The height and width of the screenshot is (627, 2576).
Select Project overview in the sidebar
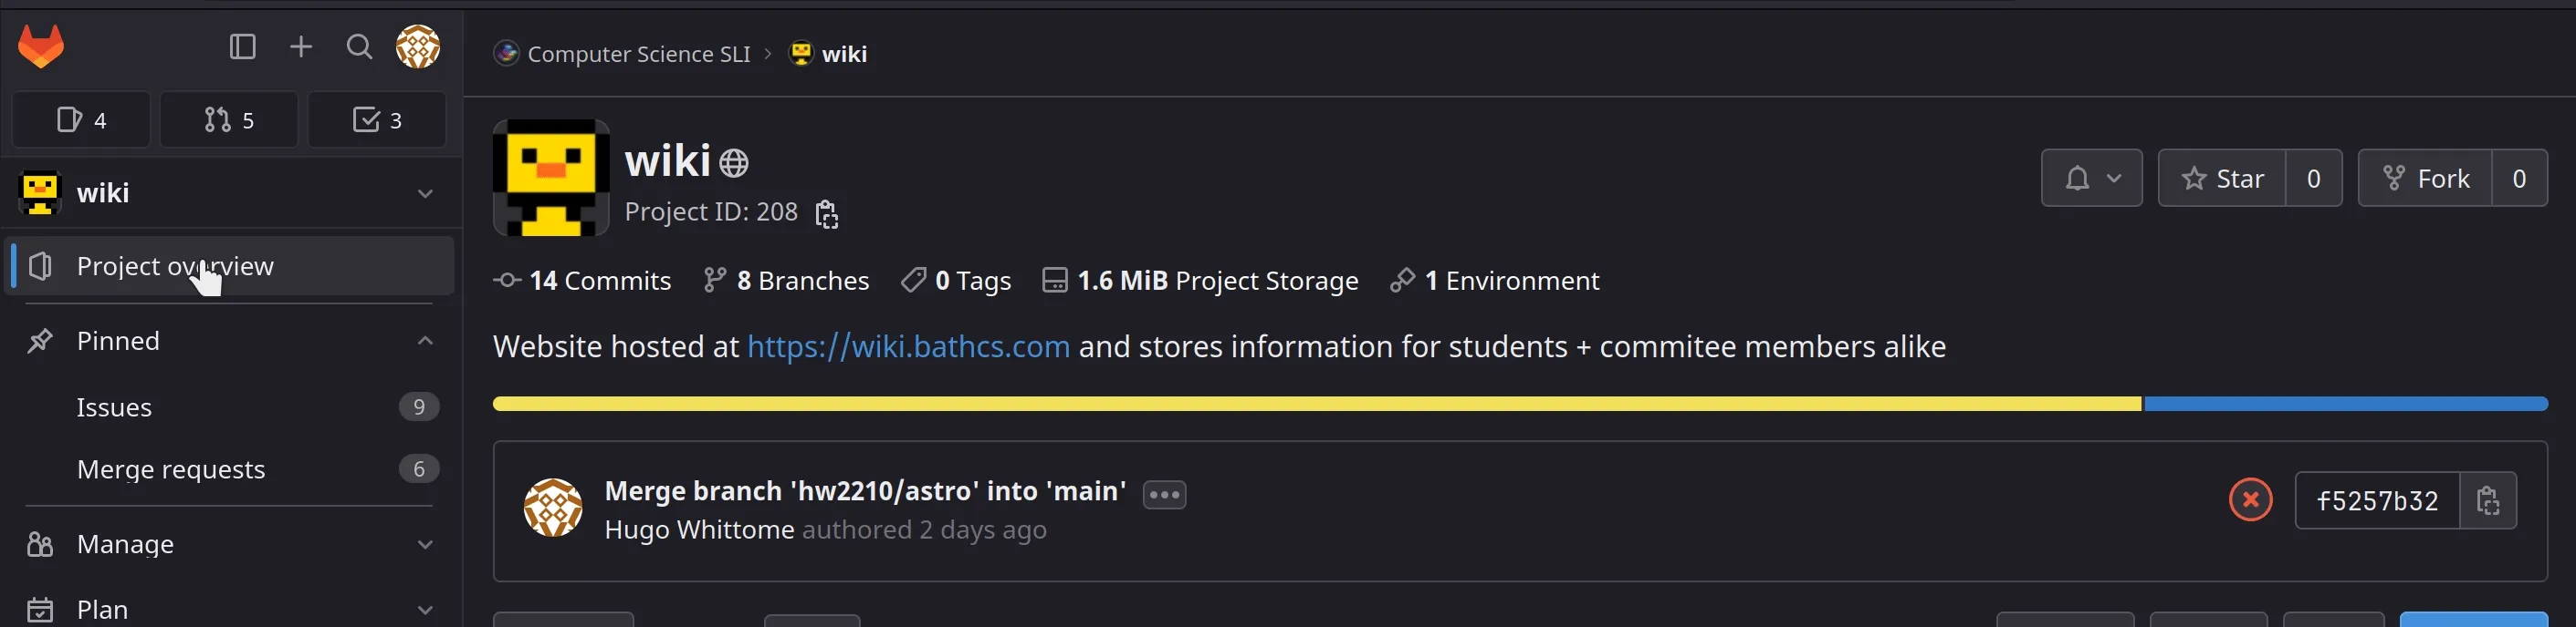tap(175, 265)
